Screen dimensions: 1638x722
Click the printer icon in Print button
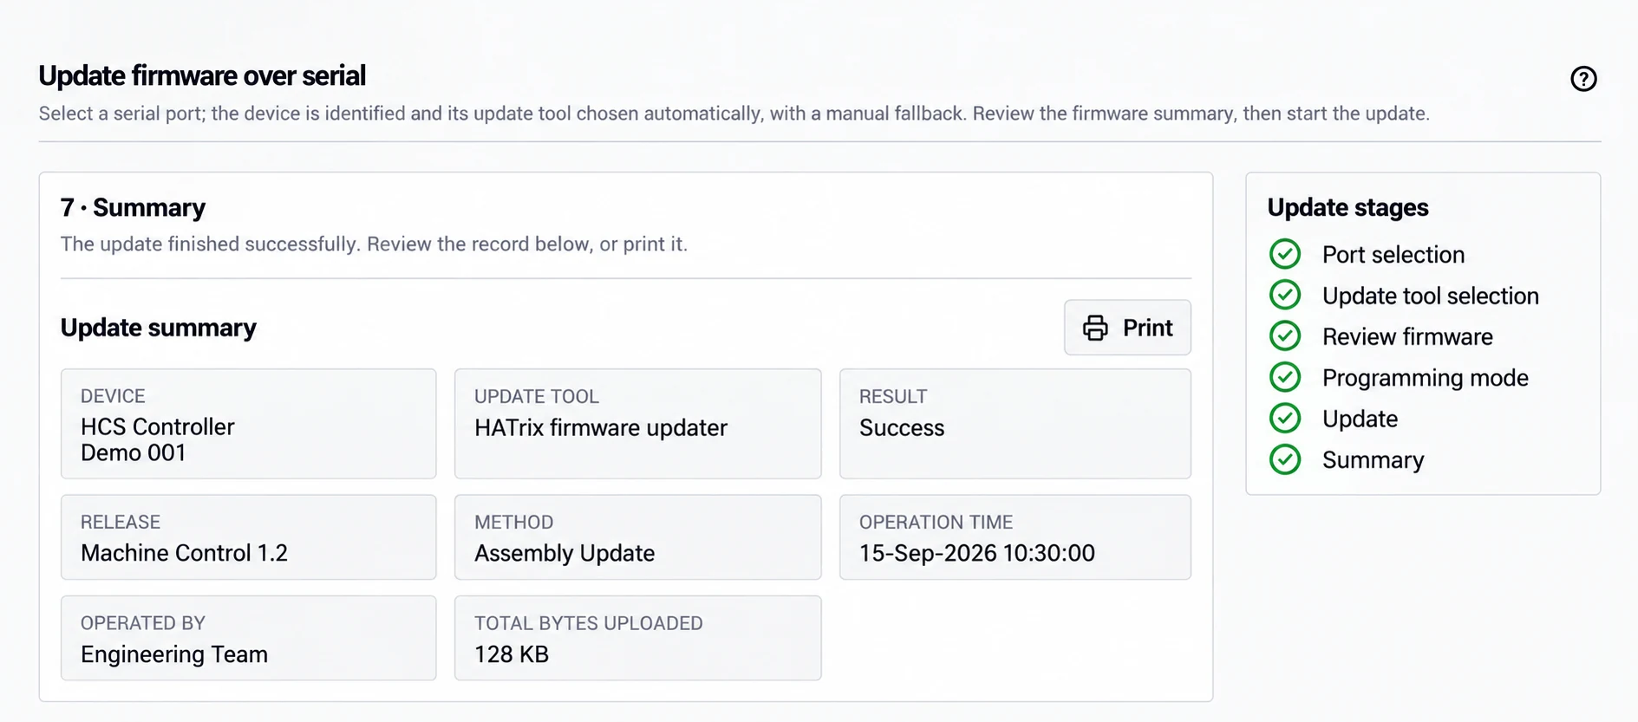(x=1095, y=328)
